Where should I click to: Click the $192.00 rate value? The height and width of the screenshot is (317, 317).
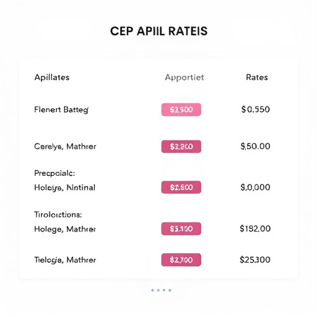255,228
